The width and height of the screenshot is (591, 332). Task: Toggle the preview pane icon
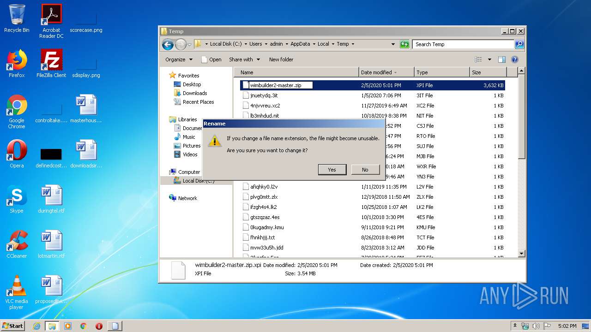(502, 59)
